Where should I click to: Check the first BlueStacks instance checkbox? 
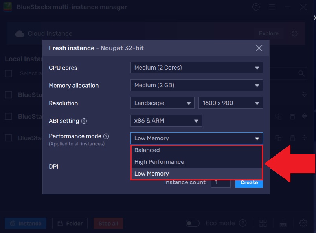[x=8, y=94]
